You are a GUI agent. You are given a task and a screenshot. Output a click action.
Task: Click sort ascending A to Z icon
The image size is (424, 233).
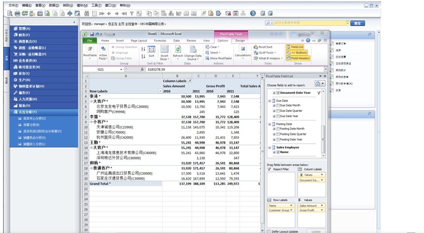pyautogui.click(x=143, y=49)
